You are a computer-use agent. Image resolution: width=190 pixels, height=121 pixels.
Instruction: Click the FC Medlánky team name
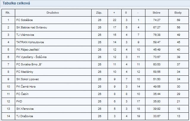pos(25,72)
